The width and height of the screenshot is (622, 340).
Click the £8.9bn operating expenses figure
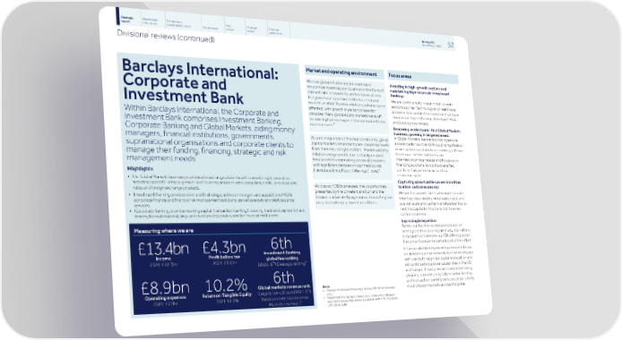[x=165, y=288]
